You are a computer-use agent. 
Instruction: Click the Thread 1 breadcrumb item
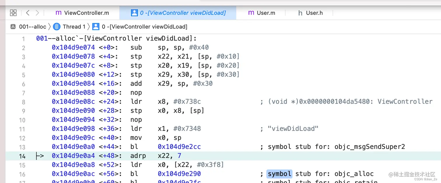click(x=74, y=27)
